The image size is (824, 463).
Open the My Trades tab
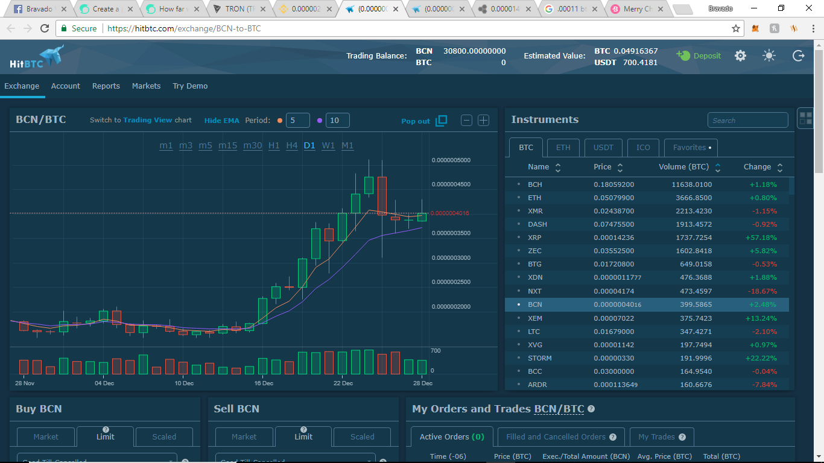click(x=662, y=437)
